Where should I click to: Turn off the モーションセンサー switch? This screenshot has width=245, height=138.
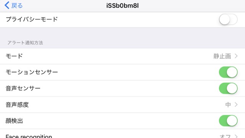(228, 72)
